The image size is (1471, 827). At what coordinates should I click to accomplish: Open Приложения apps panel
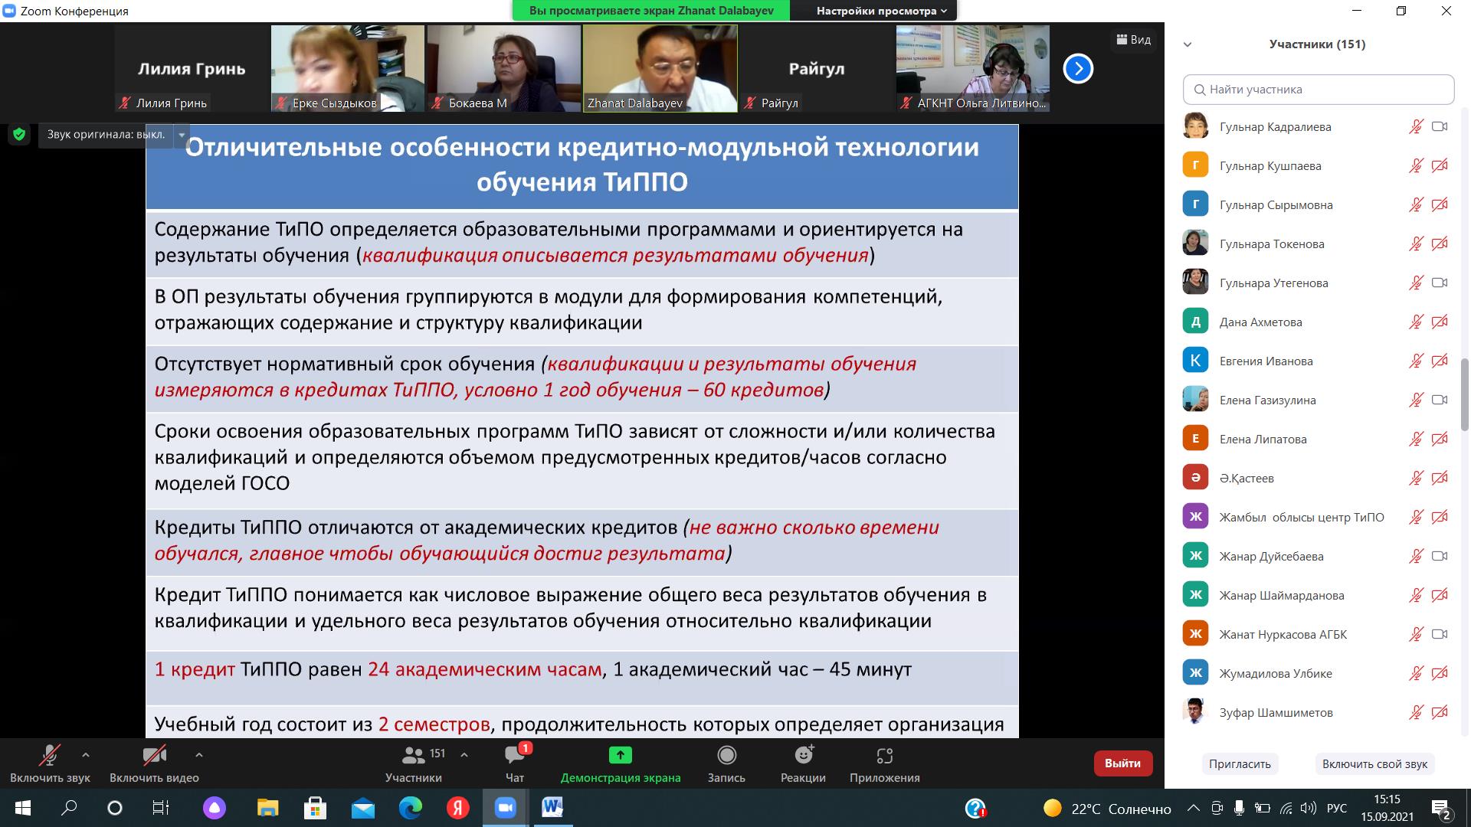click(x=884, y=763)
